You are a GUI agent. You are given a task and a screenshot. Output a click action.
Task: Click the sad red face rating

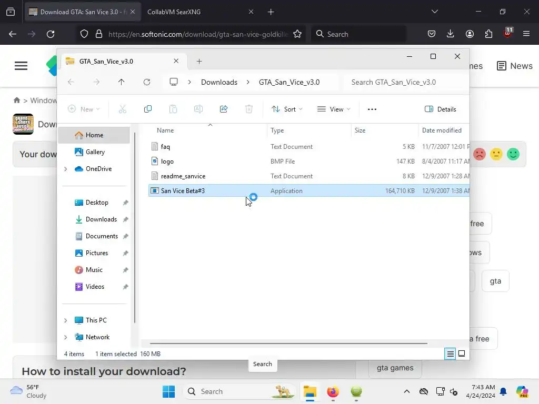pos(480,154)
